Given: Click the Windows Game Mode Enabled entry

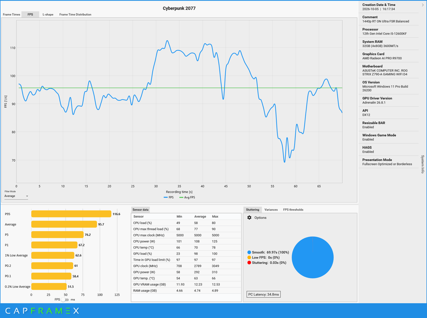Looking at the screenshot, I should pyautogui.click(x=389, y=137).
